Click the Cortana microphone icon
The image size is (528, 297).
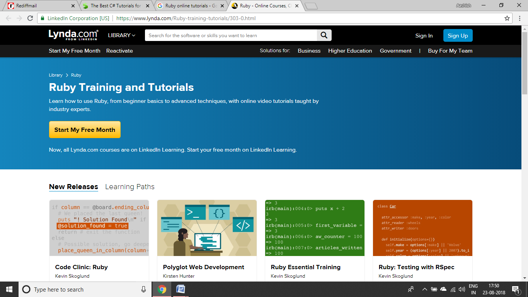tap(144, 289)
